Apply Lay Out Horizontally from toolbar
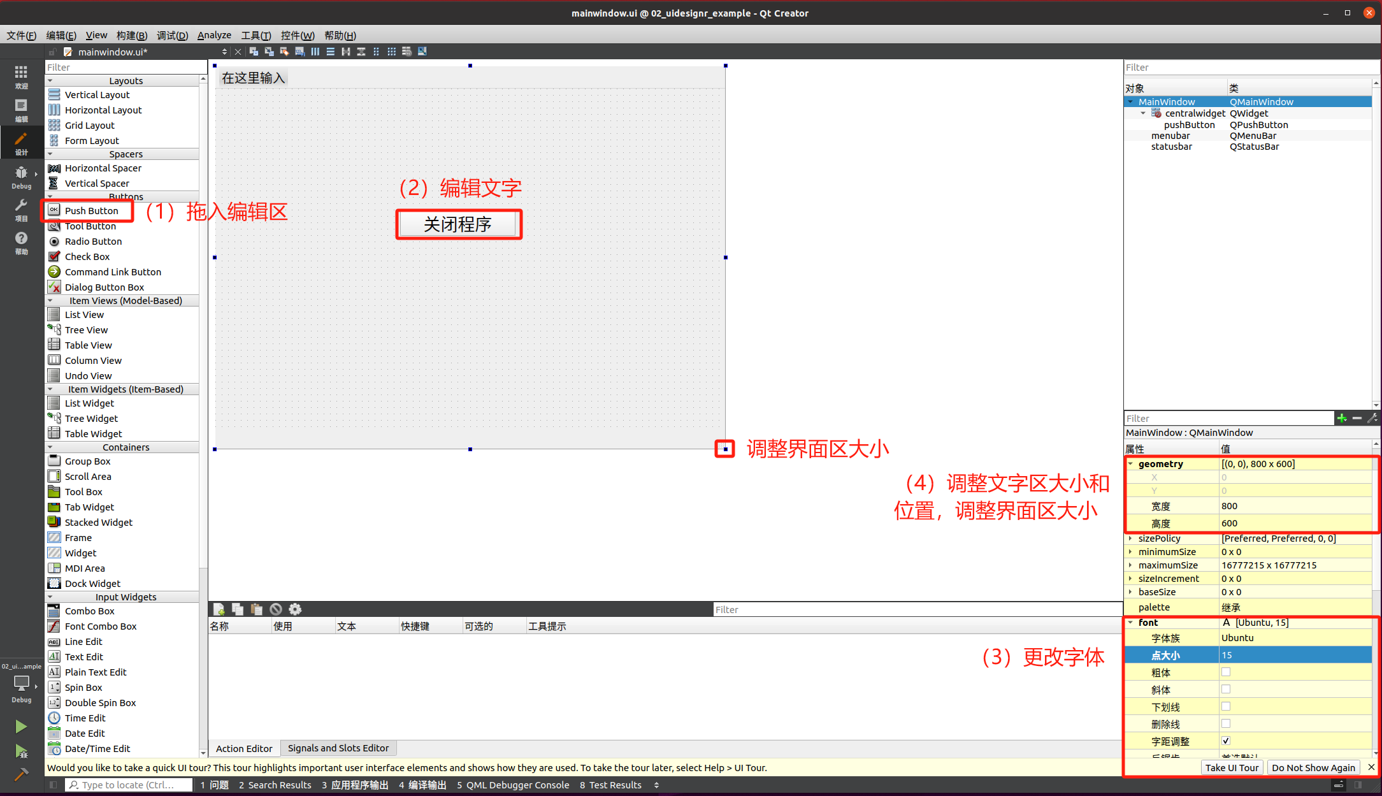This screenshot has height=796, width=1382. click(x=315, y=52)
